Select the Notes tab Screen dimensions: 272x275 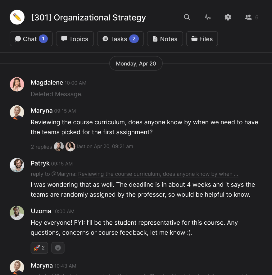coord(165,39)
